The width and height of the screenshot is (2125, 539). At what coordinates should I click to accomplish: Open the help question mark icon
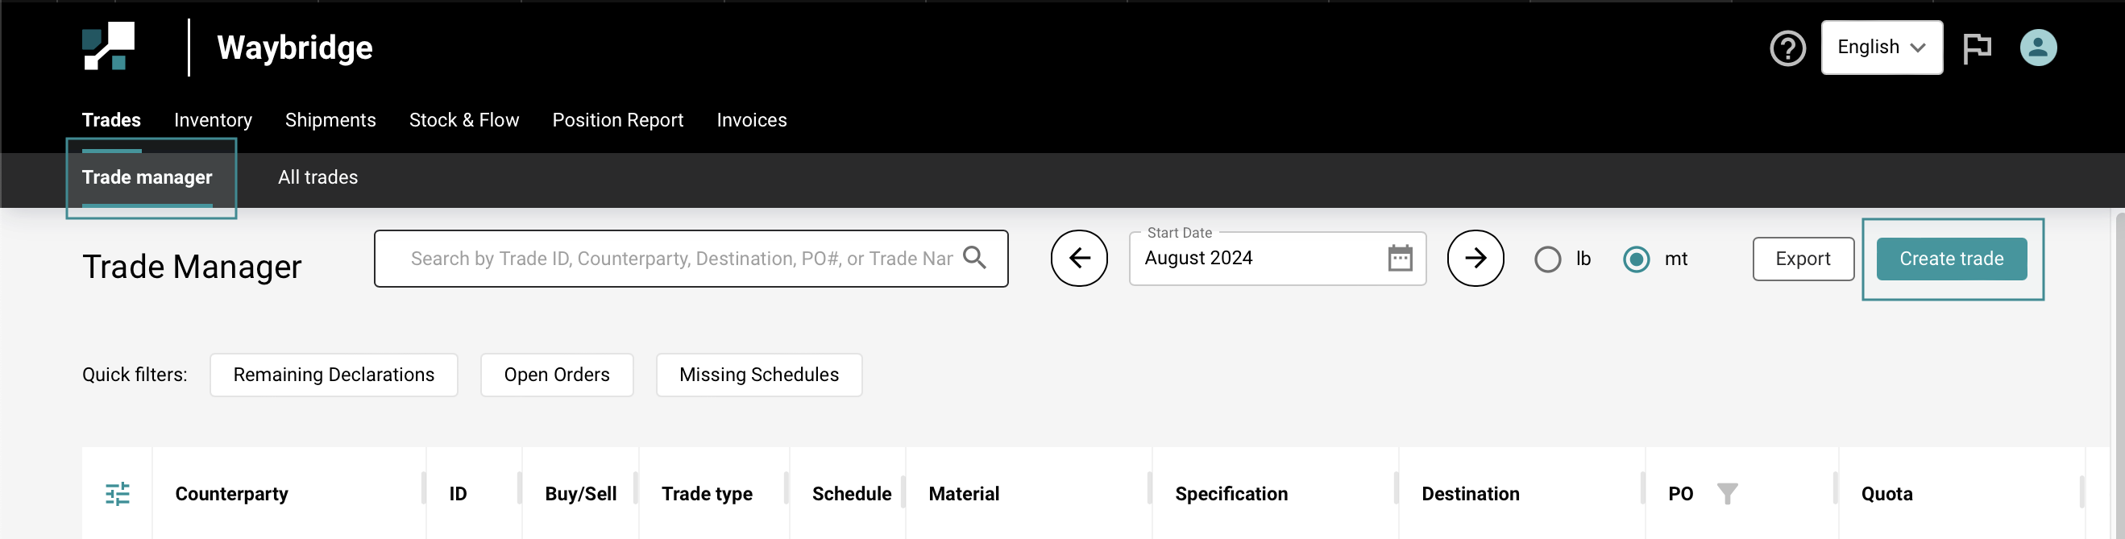(1787, 48)
